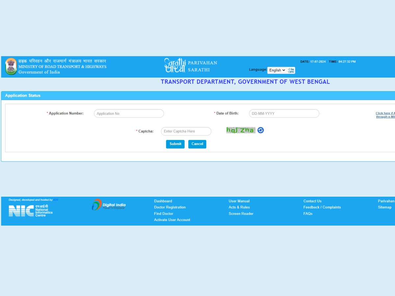Click the Enter Captcha Here field
The image size is (395, 296).
(x=186, y=131)
